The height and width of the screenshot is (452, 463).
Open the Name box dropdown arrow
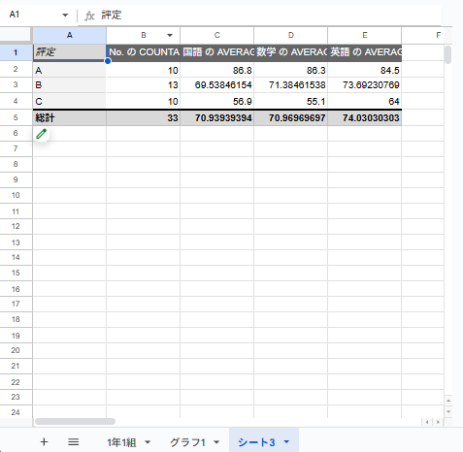(65, 15)
